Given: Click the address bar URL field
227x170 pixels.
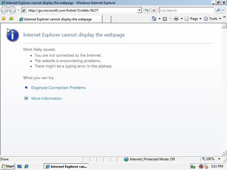Looking at the screenshot, I should click(82, 10).
